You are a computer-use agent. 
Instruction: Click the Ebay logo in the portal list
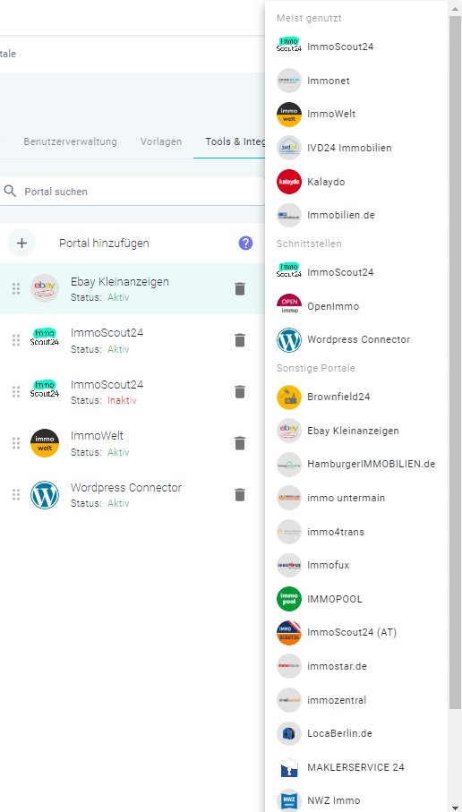pyautogui.click(x=45, y=288)
